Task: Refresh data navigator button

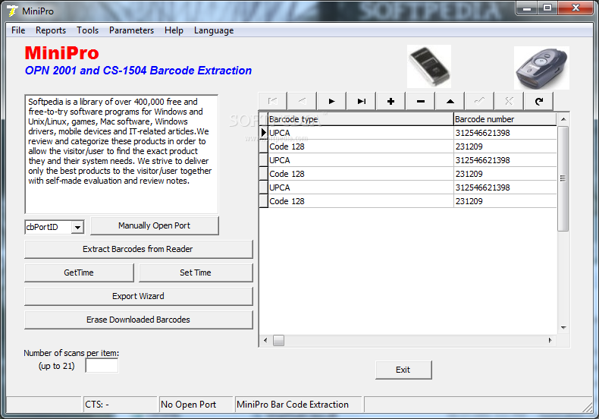Action: (x=539, y=101)
